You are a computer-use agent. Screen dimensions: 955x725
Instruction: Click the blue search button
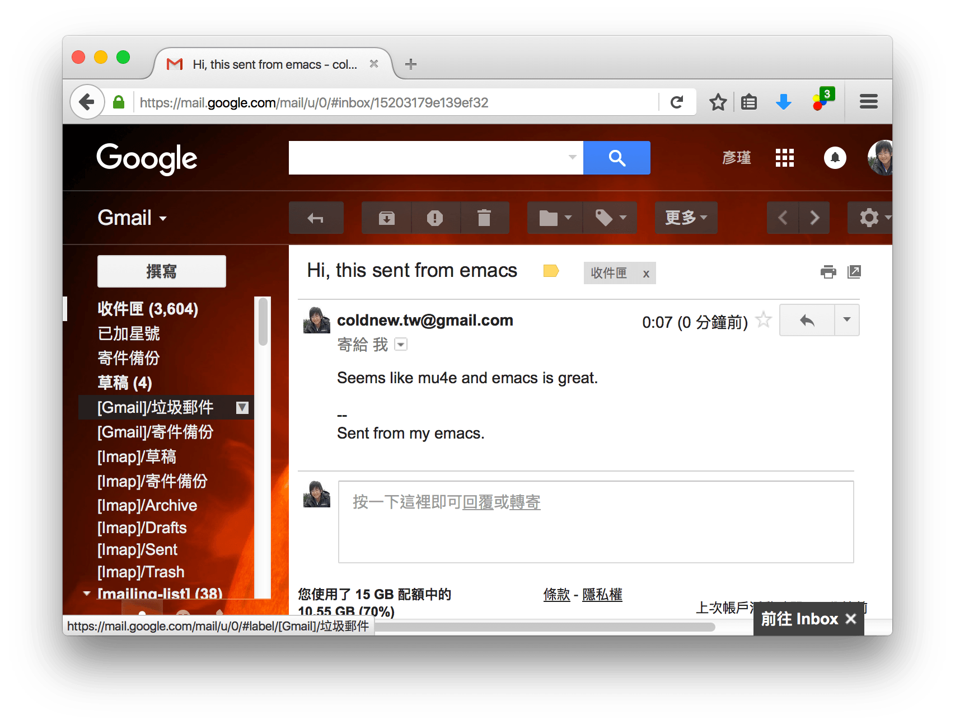pos(616,158)
